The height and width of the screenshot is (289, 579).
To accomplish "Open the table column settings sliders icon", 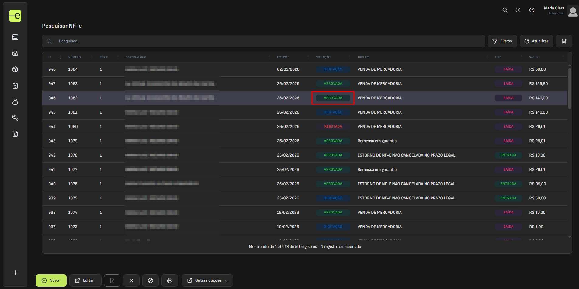I will 564,41.
